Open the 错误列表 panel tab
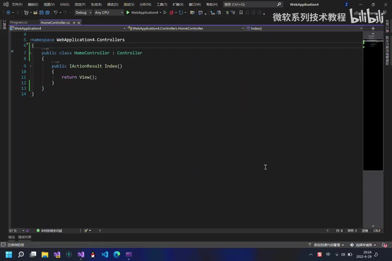The width and height of the screenshot is (392, 261). [25, 237]
